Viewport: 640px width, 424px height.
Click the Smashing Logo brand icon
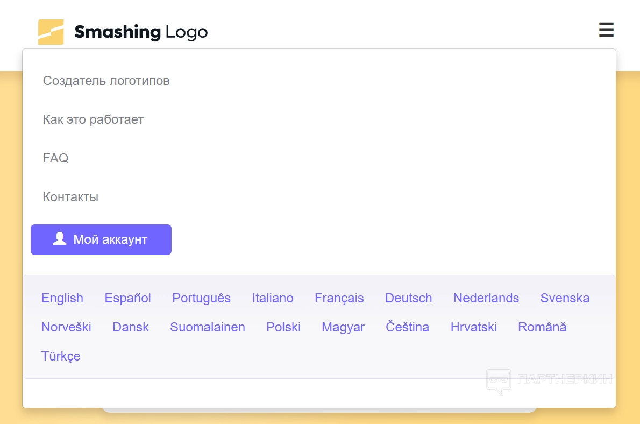point(51,32)
